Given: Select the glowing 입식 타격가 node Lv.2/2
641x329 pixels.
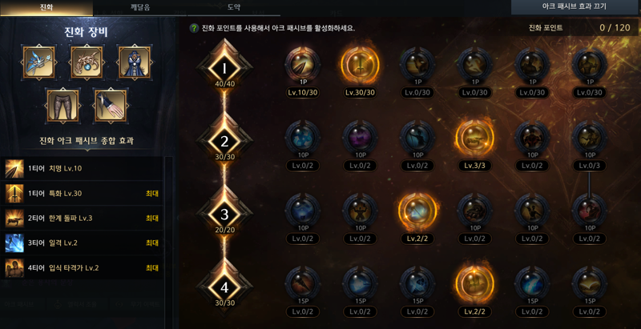Looking at the screenshot, I should coord(474,284).
